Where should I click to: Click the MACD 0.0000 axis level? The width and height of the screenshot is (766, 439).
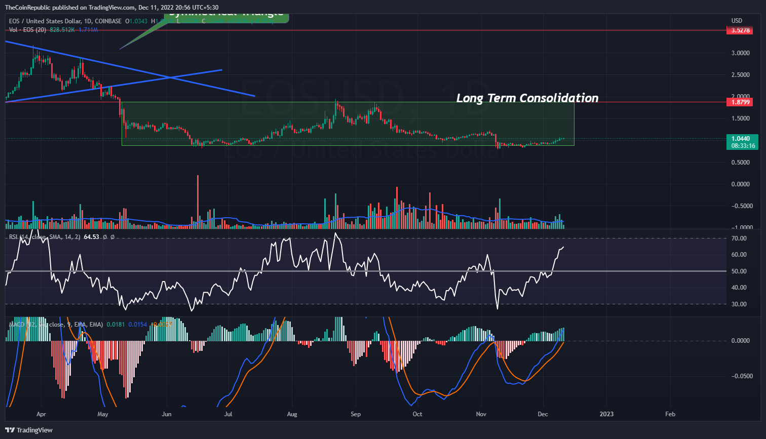(x=740, y=341)
